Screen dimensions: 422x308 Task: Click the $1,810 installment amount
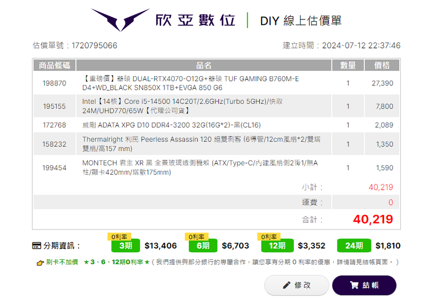[x=388, y=246]
